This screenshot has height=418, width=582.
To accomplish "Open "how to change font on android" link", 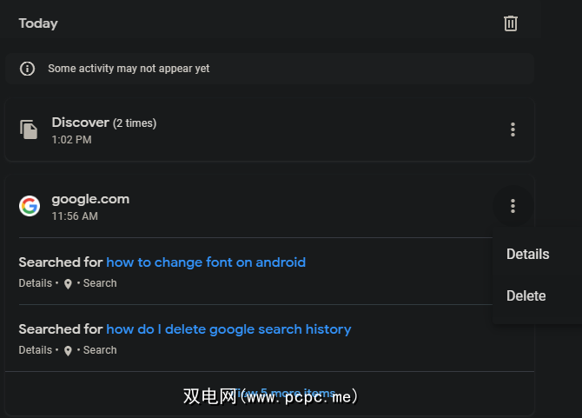I will [x=206, y=262].
